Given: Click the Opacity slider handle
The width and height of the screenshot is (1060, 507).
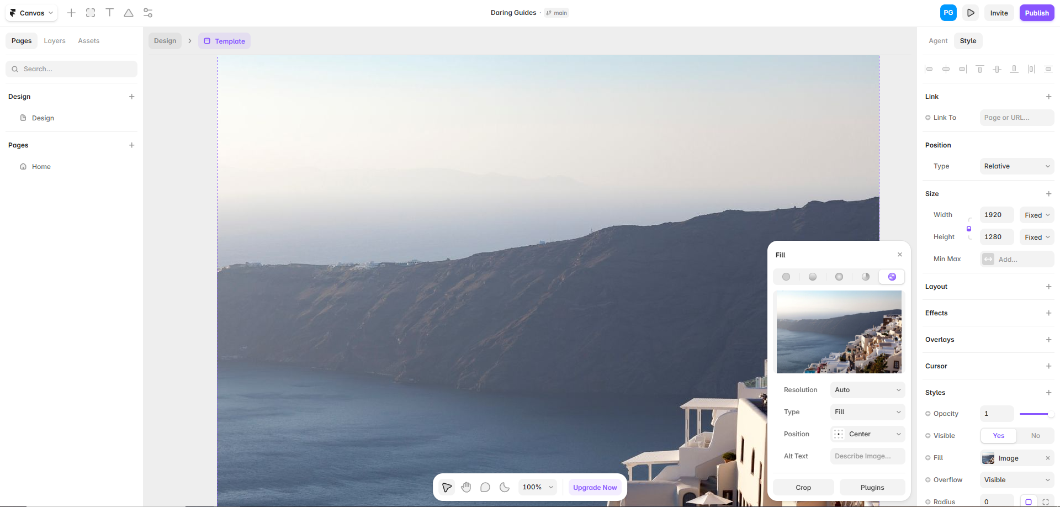Looking at the screenshot, I should point(1050,414).
